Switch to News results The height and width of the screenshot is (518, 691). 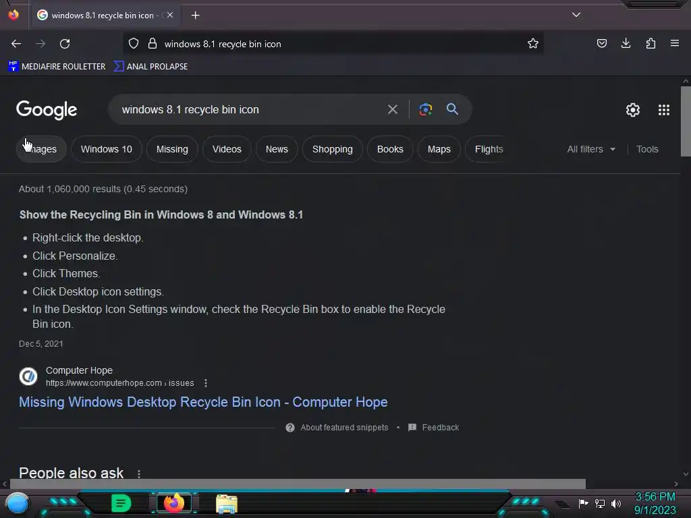click(277, 149)
